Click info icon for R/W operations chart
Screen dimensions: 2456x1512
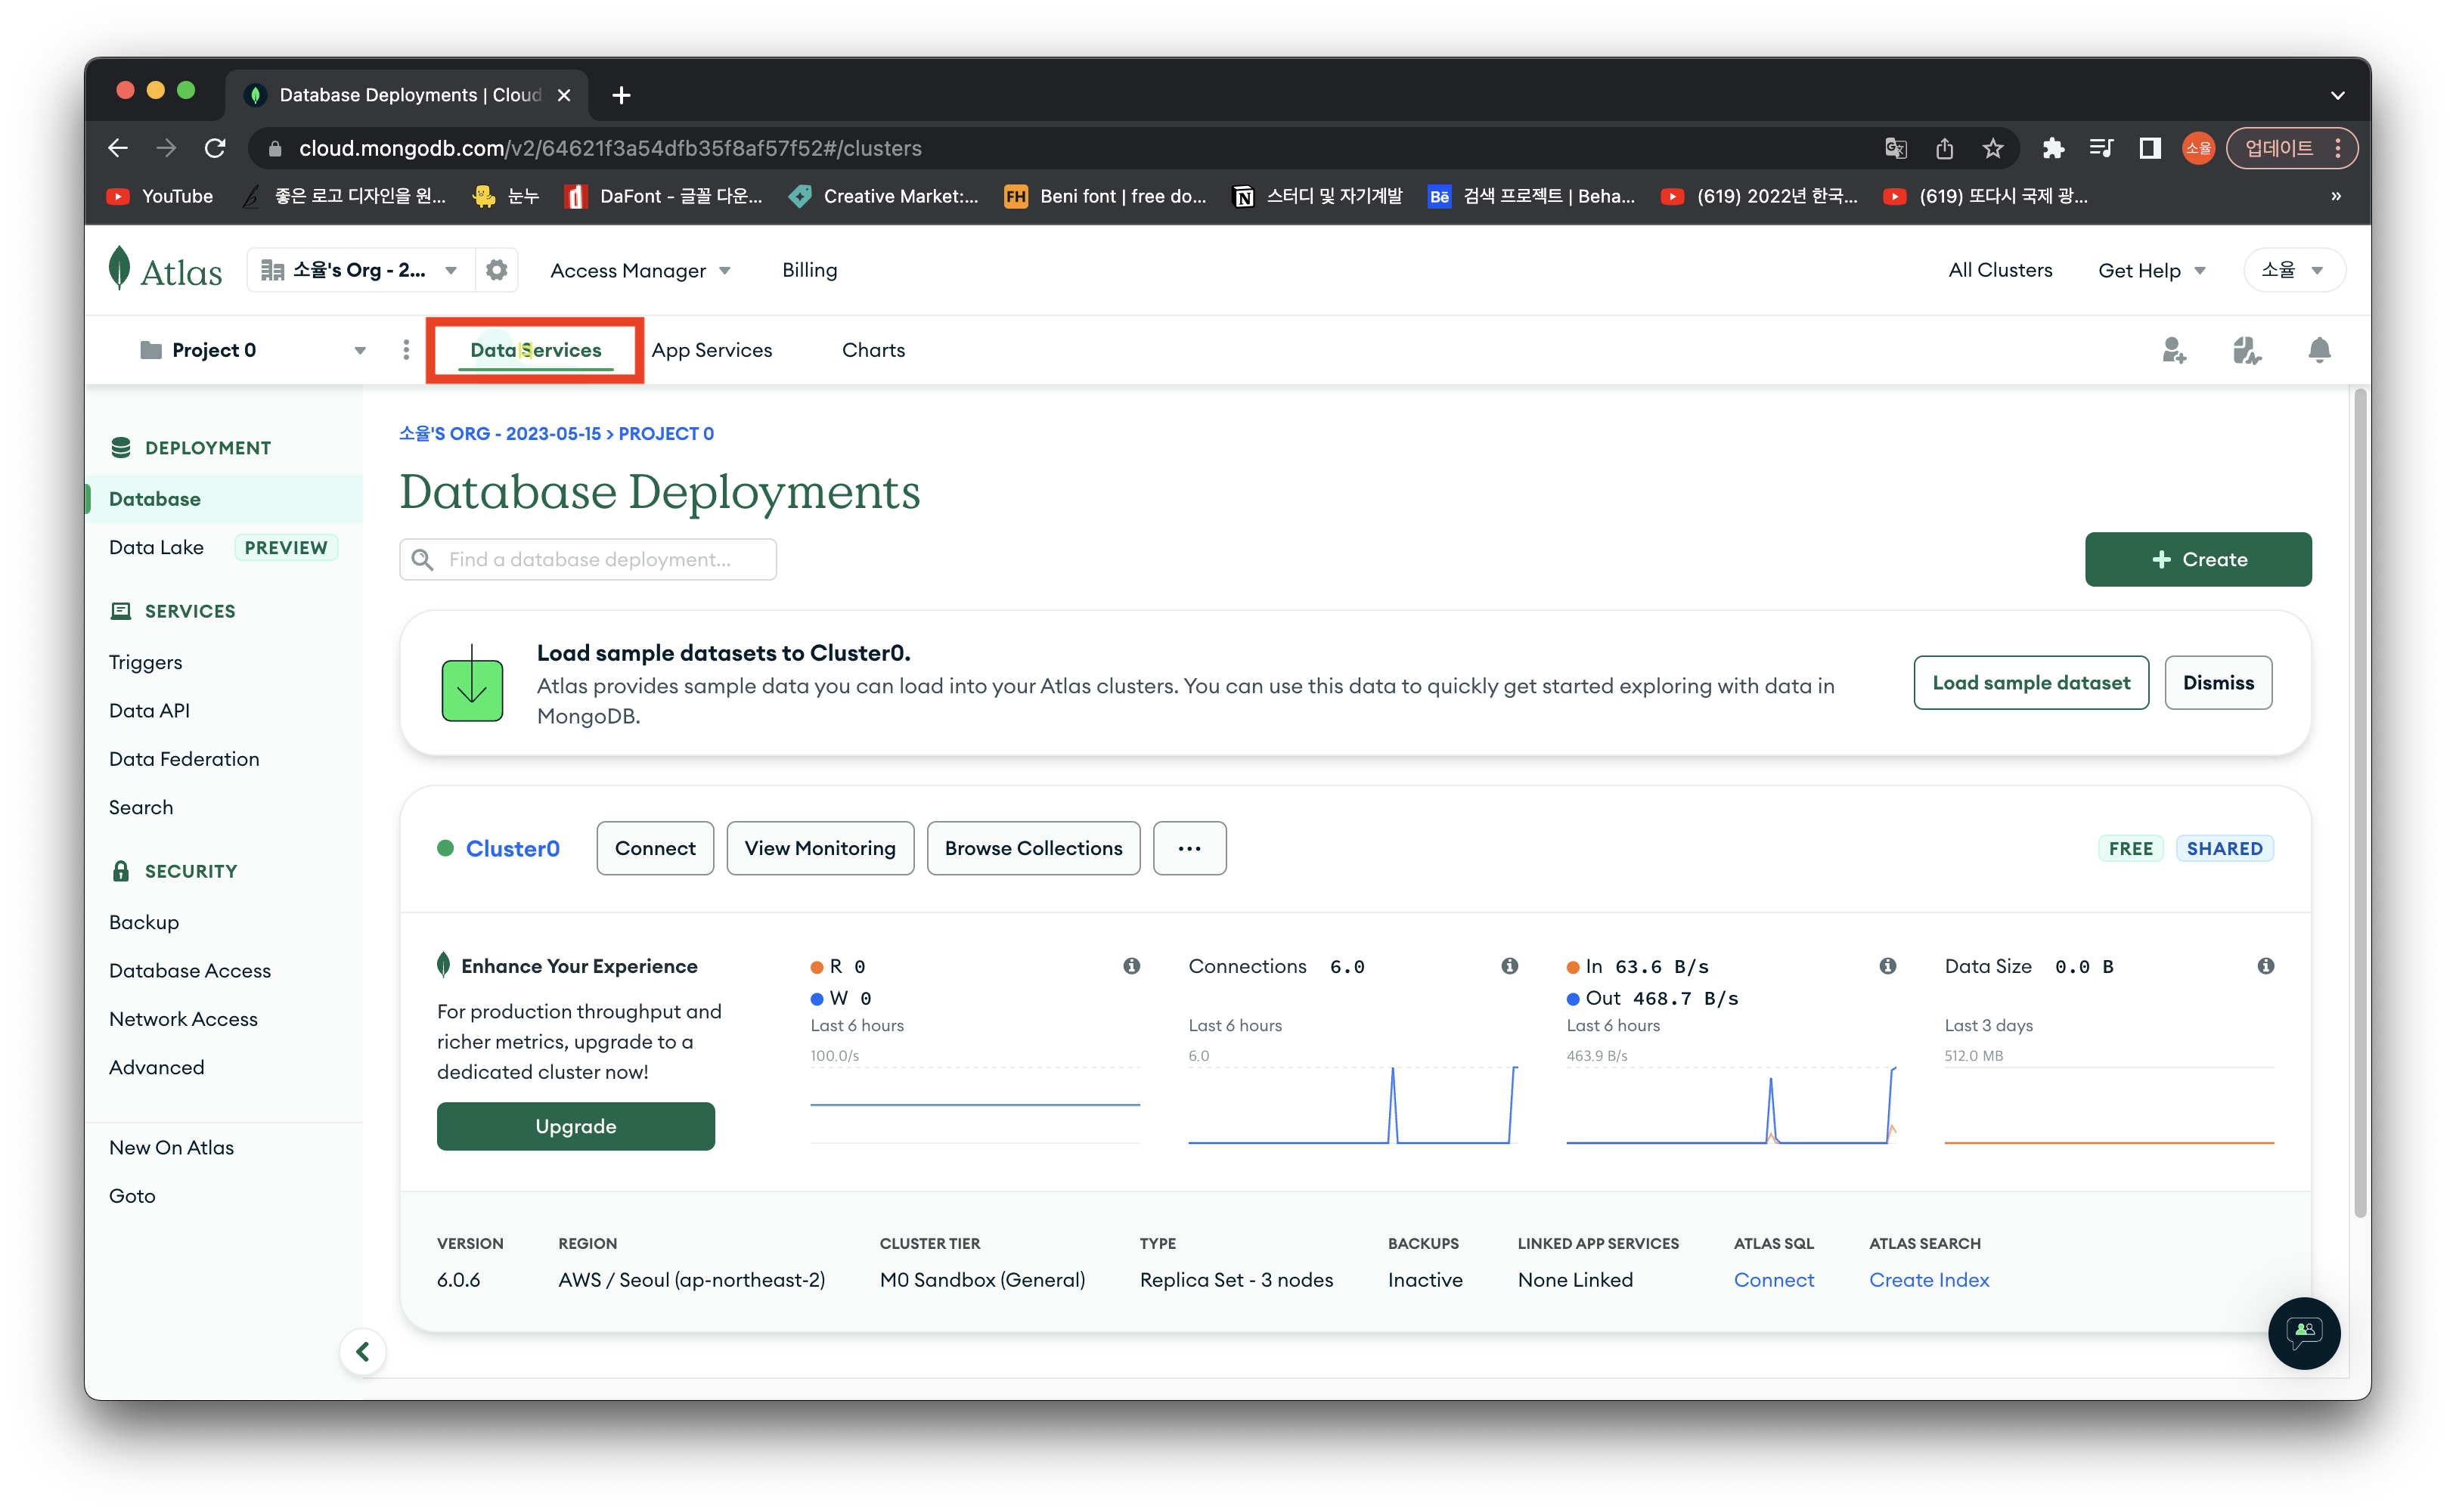1131,966
